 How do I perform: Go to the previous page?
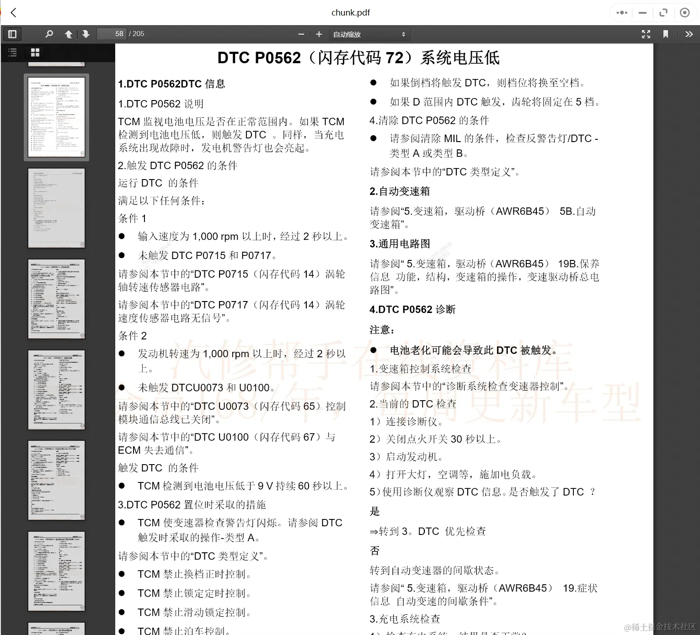69,34
